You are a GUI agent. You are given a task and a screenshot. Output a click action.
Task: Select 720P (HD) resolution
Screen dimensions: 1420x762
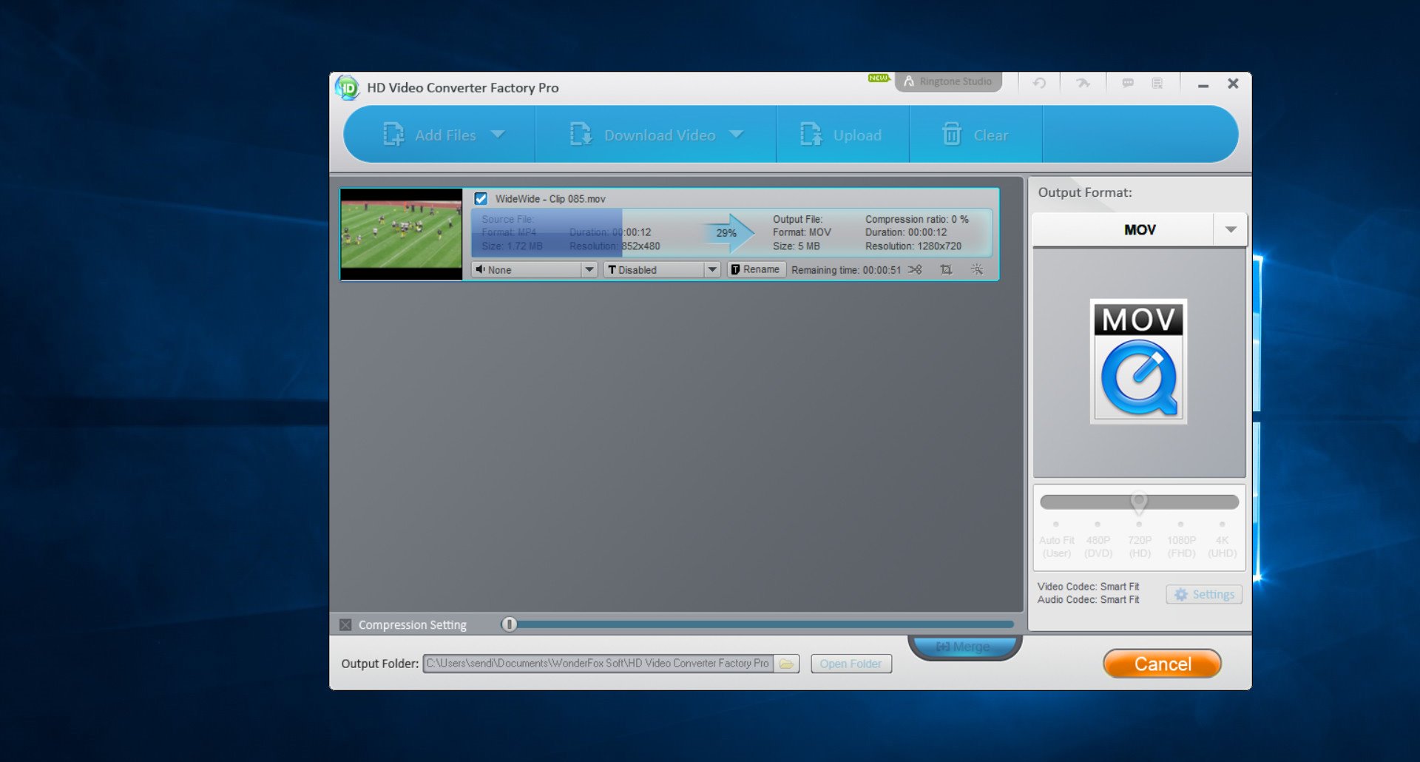(x=1140, y=546)
